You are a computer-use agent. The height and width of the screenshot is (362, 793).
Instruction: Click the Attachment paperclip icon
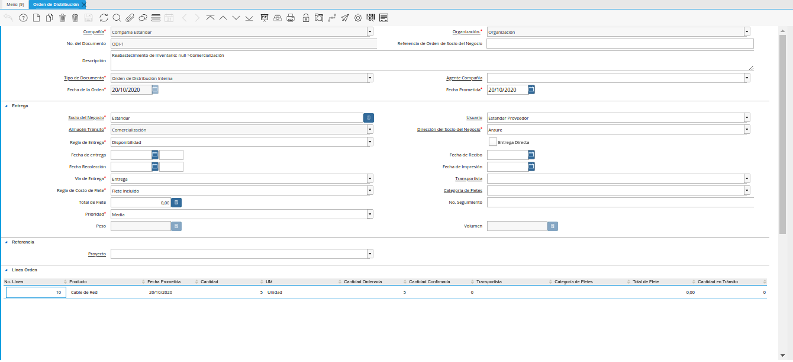click(130, 18)
